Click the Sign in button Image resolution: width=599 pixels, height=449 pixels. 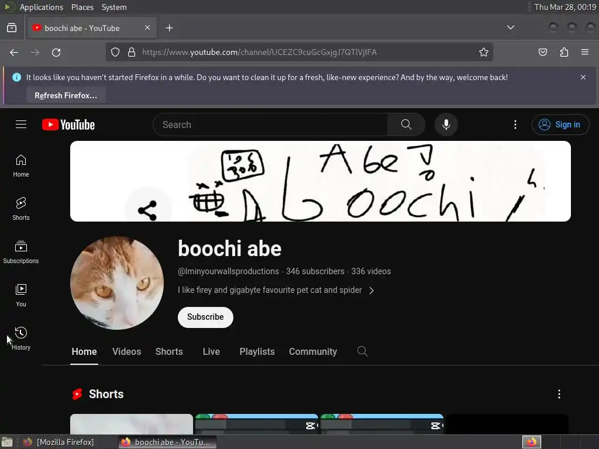(x=560, y=125)
